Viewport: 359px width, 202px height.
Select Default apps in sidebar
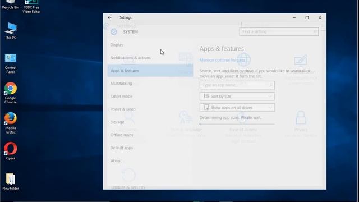point(150,148)
